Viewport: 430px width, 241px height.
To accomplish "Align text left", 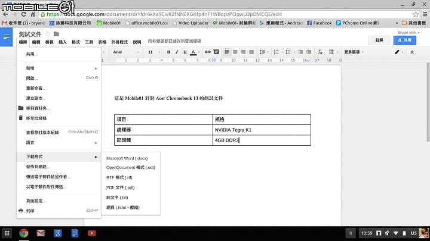I will (227, 52).
